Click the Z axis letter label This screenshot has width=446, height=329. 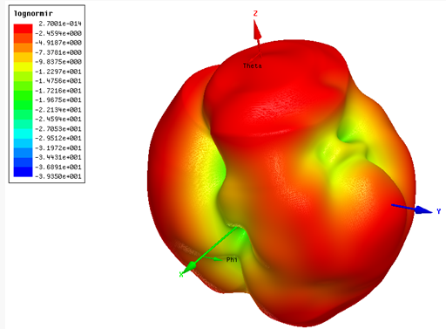(x=255, y=13)
